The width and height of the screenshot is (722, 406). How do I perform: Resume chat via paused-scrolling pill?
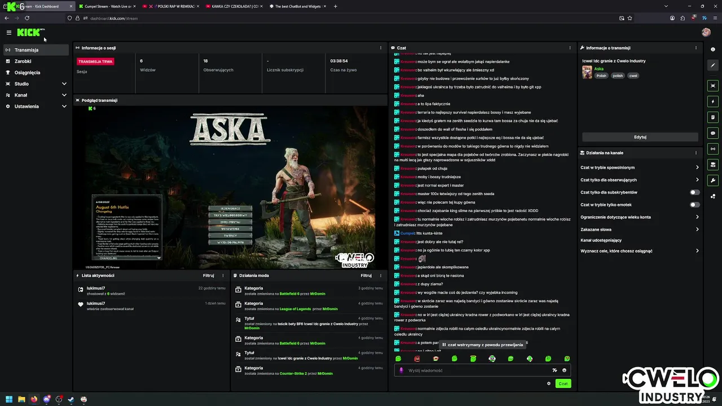[482, 345]
